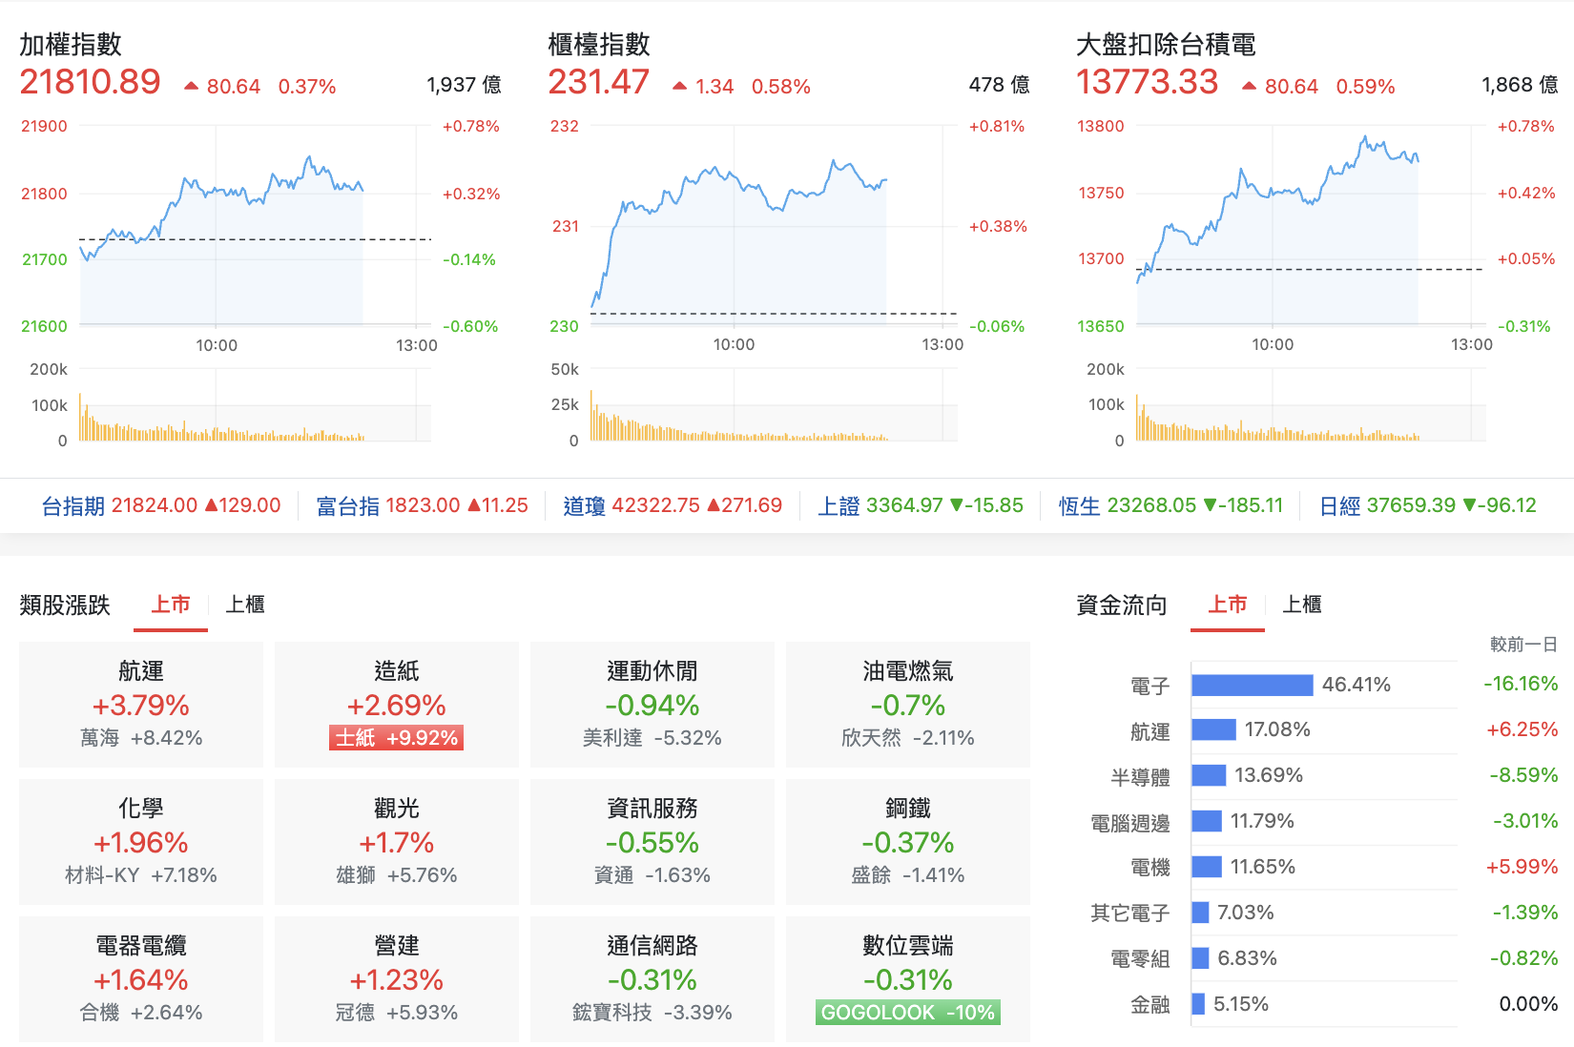Click the 欣天然 -2.11% stock link
The width and height of the screenshot is (1574, 1047).
click(x=908, y=738)
